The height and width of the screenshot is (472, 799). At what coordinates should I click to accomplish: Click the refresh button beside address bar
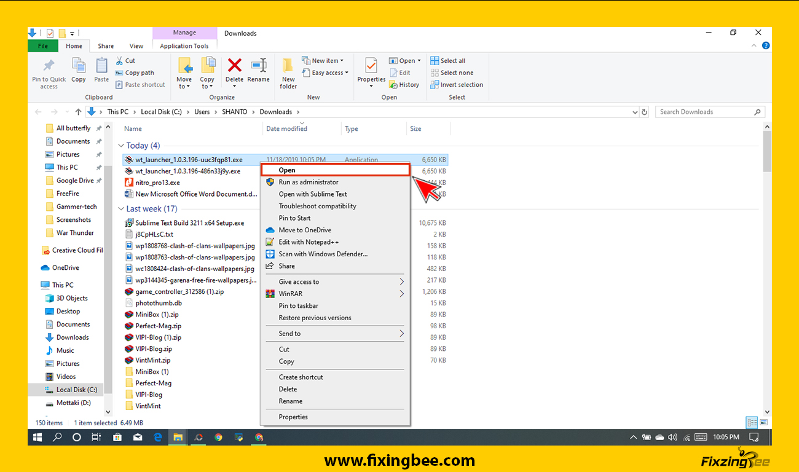[644, 112]
